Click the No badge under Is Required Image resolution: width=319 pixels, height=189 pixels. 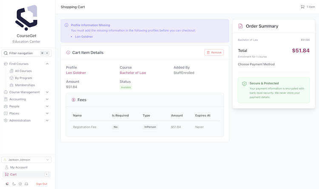click(116, 127)
